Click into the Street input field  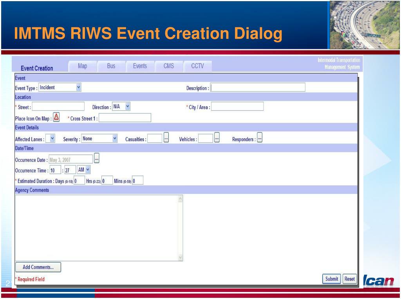tap(58, 106)
